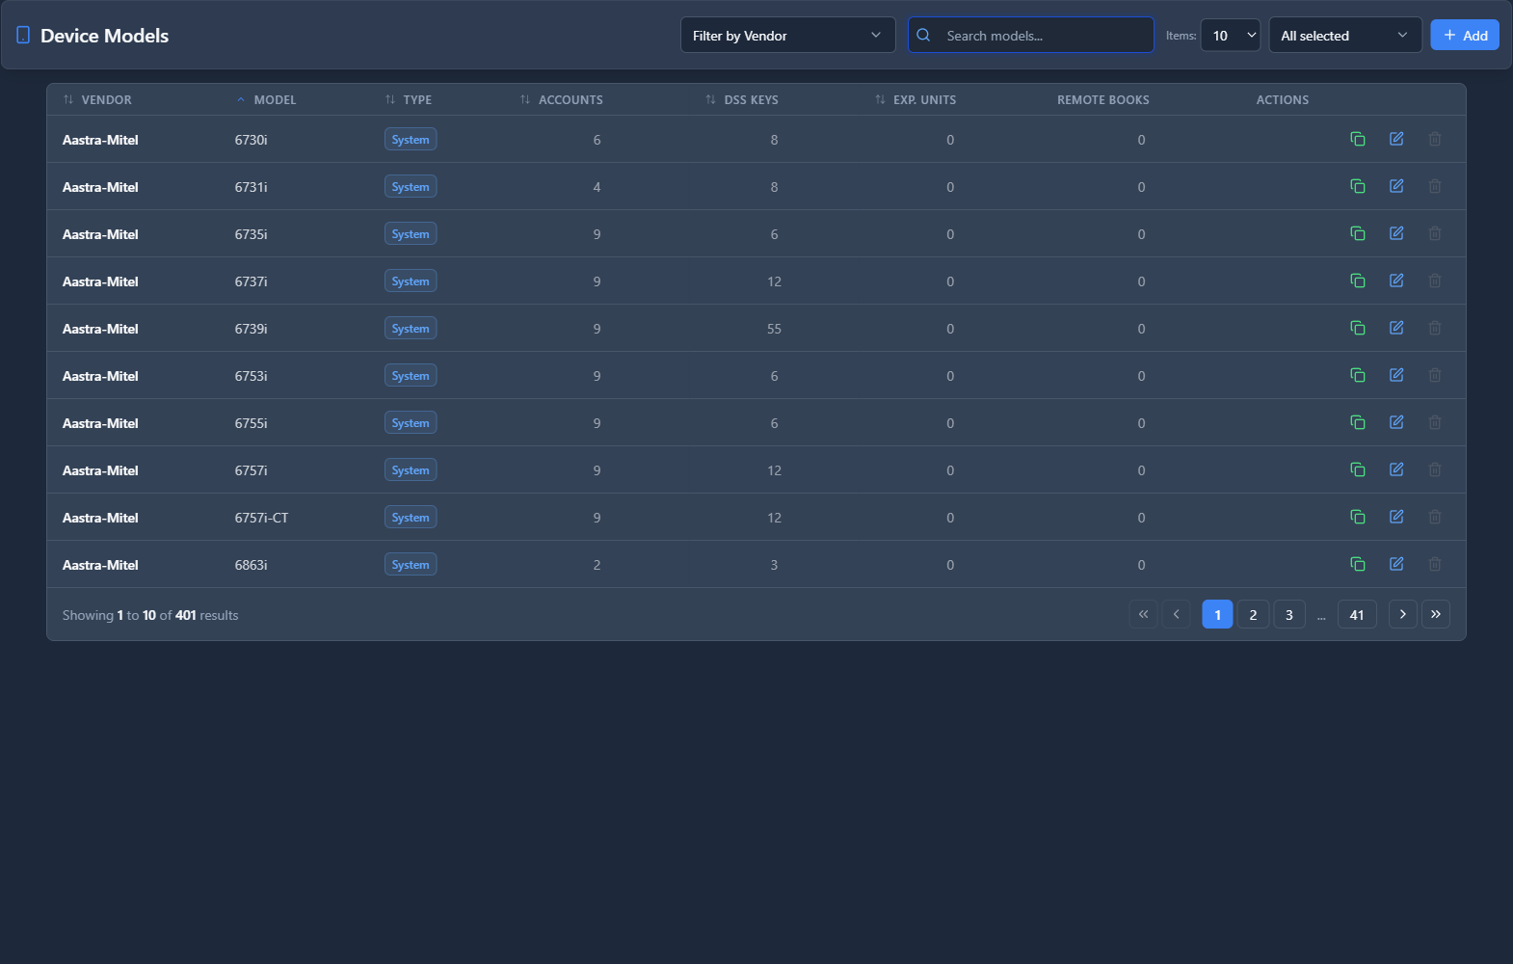Image resolution: width=1513 pixels, height=964 pixels.
Task: Go to page 2 of results
Action: click(x=1253, y=614)
